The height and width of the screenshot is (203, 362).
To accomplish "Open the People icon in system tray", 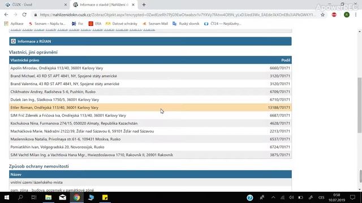I will (x=262, y=197).
